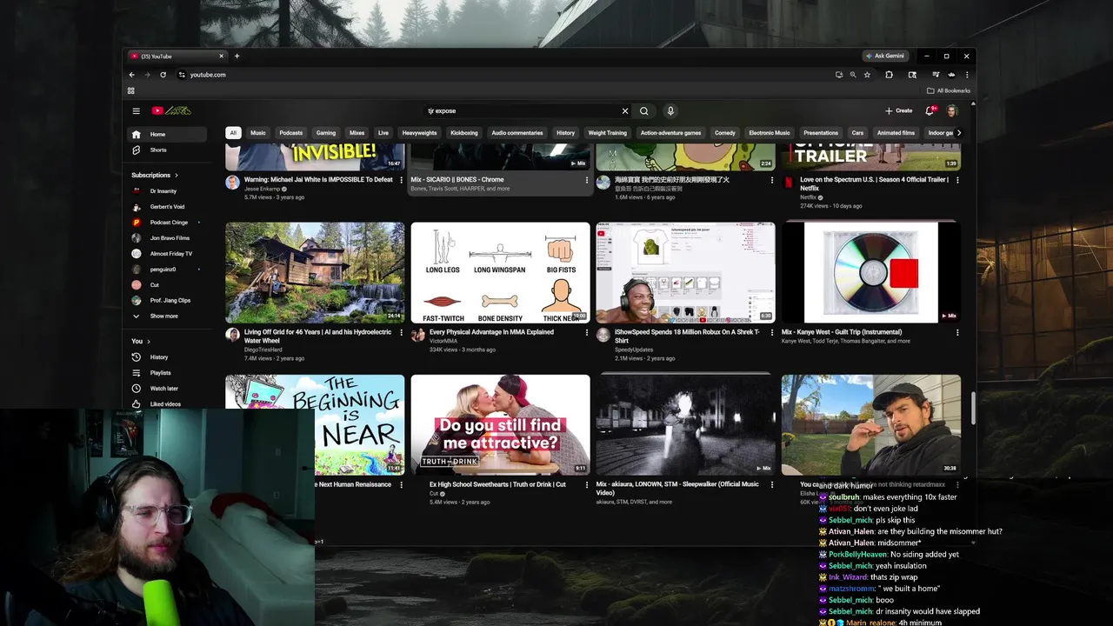Clear the search box with the X
The width and height of the screenshot is (1113, 626).
tap(624, 110)
